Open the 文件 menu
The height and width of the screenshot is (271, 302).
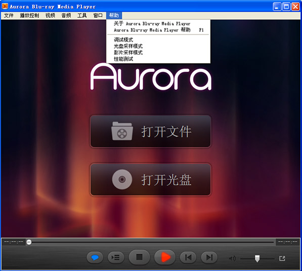(x=9, y=15)
